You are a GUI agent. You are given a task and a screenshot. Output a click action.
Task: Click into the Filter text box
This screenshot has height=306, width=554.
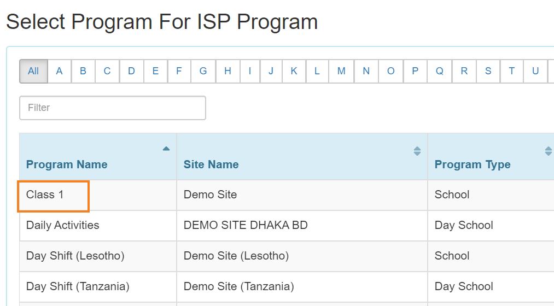pyautogui.click(x=113, y=108)
